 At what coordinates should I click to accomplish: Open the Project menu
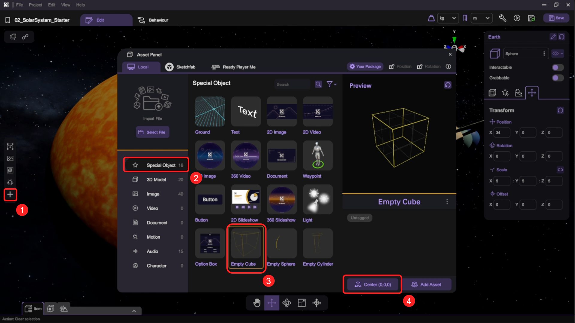(35, 5)
